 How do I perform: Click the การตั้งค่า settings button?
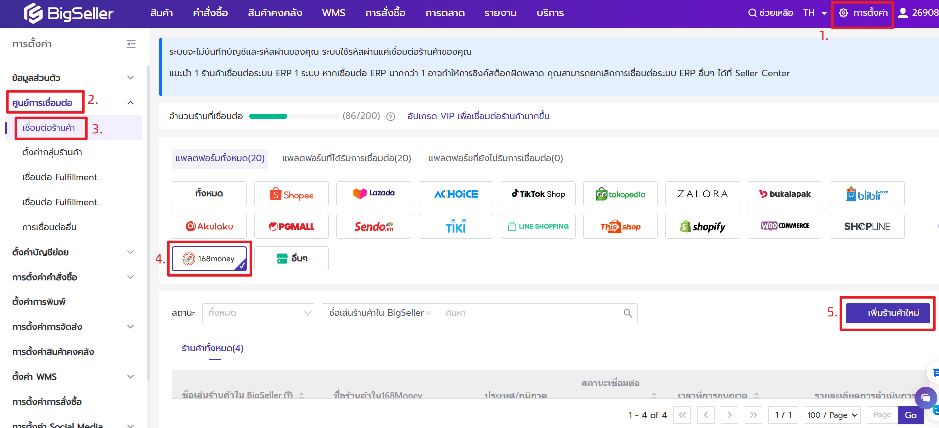(863, 13)
